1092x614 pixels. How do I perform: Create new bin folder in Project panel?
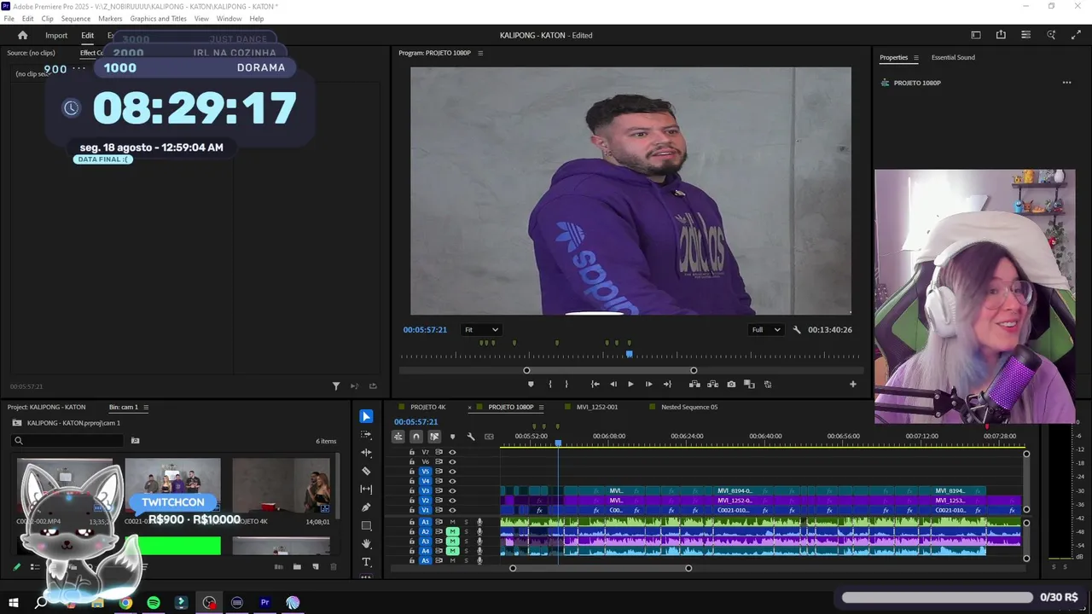click(297, 566)
